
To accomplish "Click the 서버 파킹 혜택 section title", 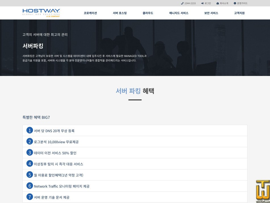I will click(x=135, y=91).
